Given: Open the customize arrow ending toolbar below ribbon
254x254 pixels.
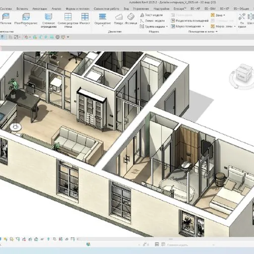Looking at the screenshot, I should pos(68,37).
